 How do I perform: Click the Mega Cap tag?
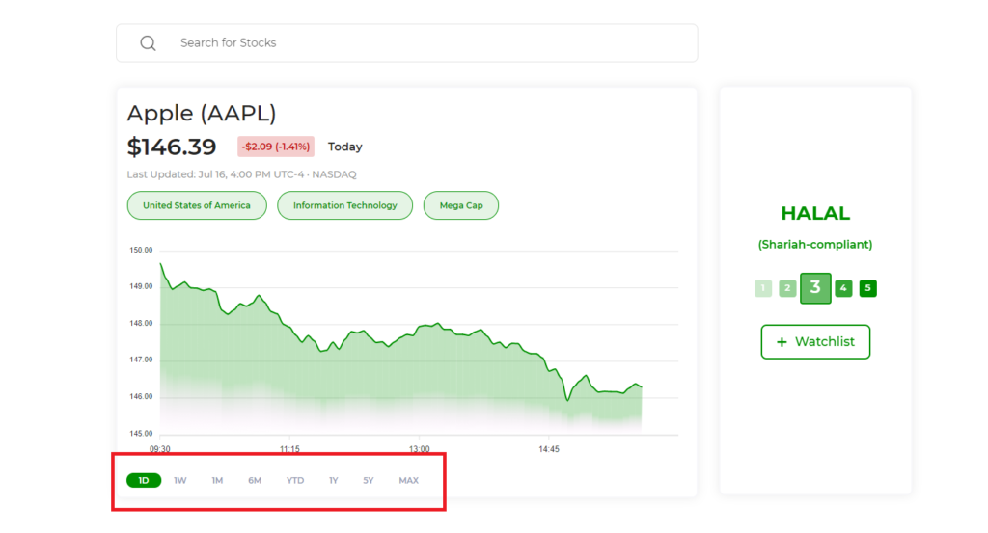[461, 205]
